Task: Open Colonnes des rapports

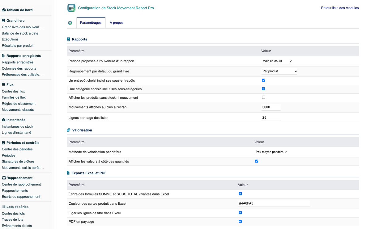Action: [x=19, y=68]
